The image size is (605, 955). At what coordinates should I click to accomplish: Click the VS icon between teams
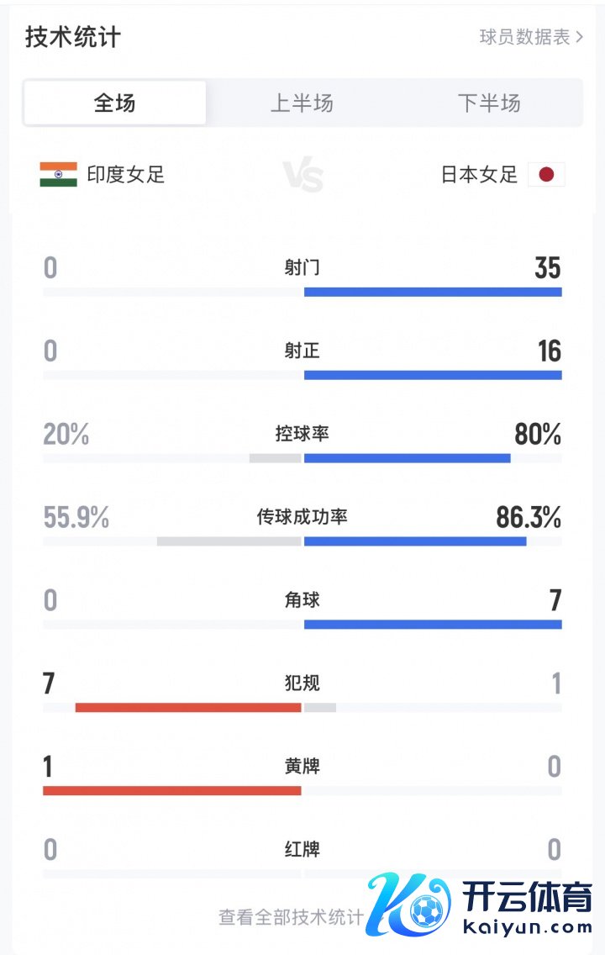point(302,176)
